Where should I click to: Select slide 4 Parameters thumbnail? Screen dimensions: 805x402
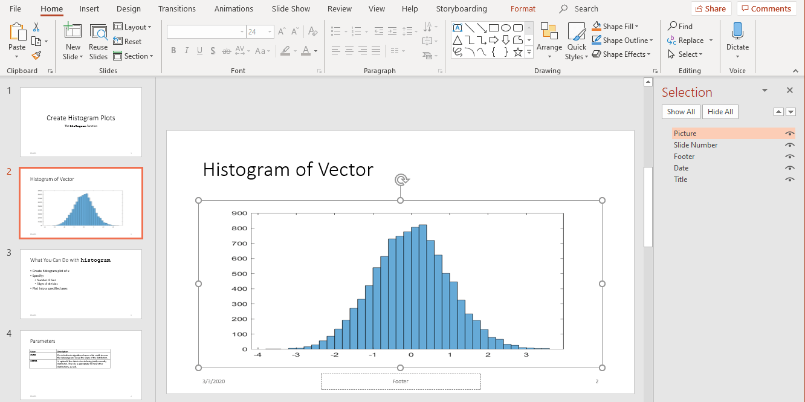click(81, 365)
